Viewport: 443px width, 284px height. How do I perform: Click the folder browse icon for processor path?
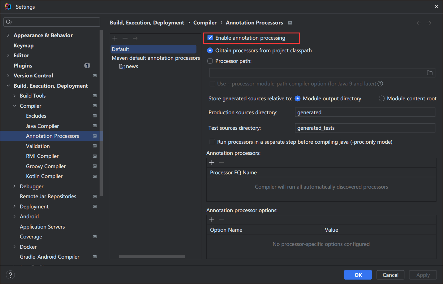click(x=429, y=73)
